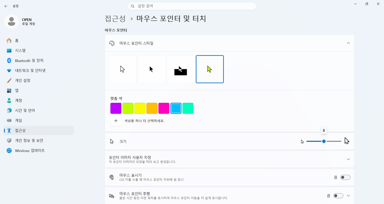384x204 pixels.
Task: Click the 마우스 포인터 후행 trail icon
Action: tap(112, 196)
